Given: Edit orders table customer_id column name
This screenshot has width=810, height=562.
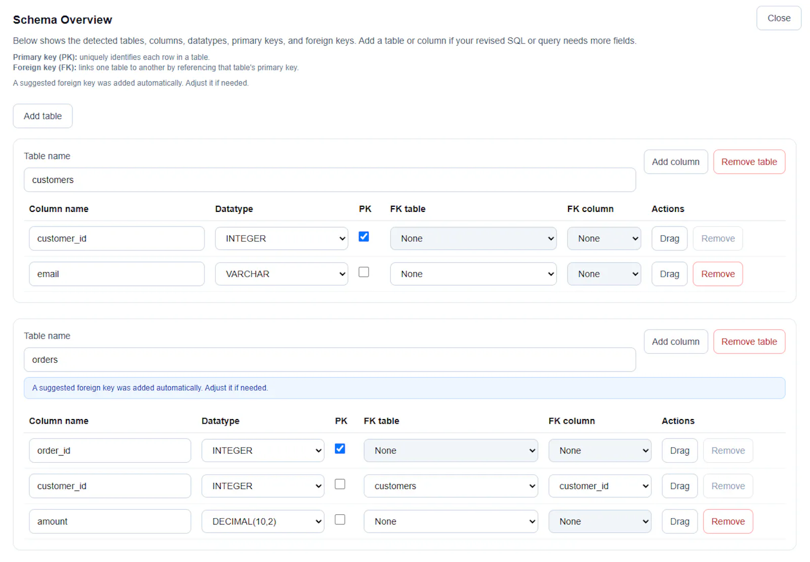Looking at the screenshot, I should (110, 486).
